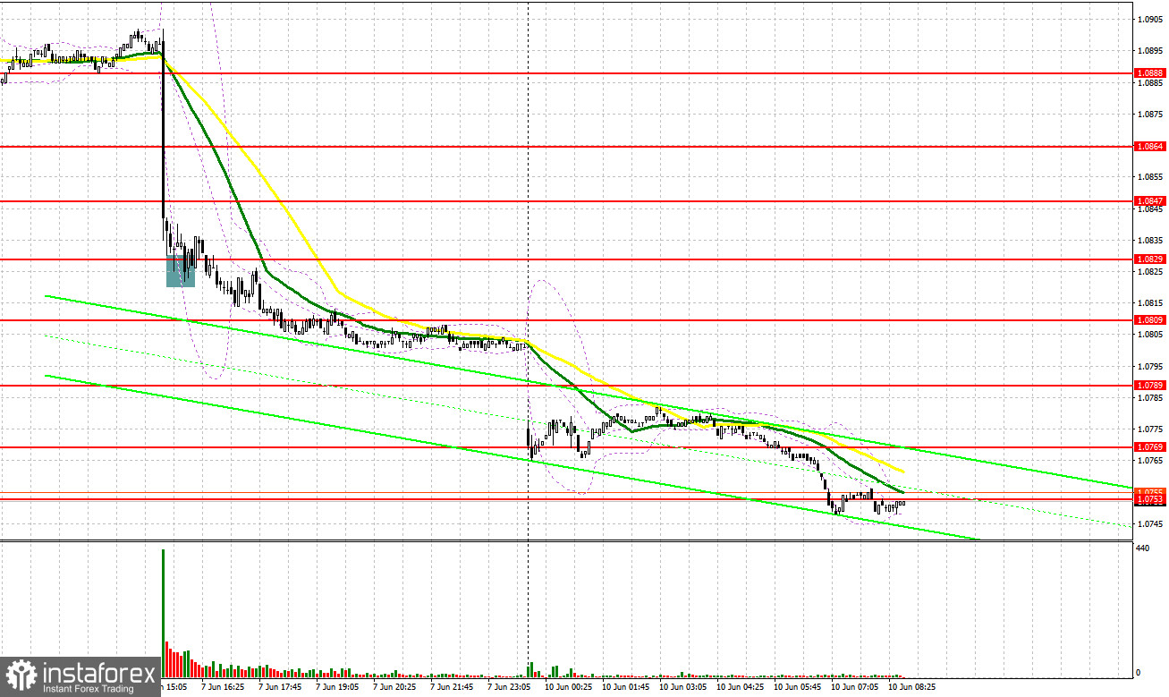Select the 1.0835 price axis value
This screenshot has height=697, width=1169.
coord(1149,240)
